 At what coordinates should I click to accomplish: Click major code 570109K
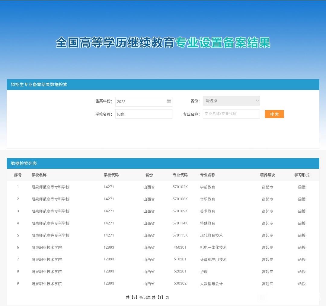180,211
